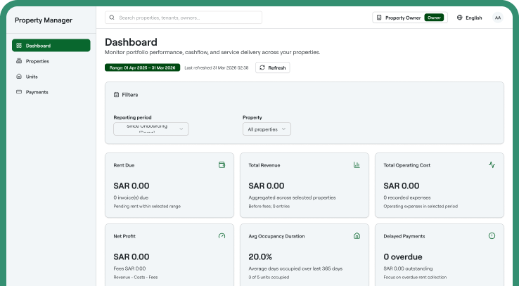
Task: Click the gauge icon on Net Profit card
Action: pyautogui.click(x=222, y=235)
